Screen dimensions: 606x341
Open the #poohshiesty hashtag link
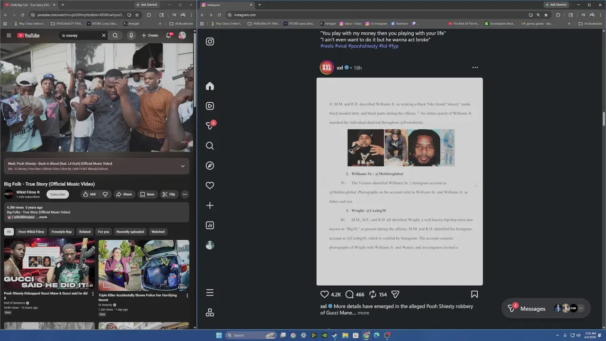pos(363,46)
